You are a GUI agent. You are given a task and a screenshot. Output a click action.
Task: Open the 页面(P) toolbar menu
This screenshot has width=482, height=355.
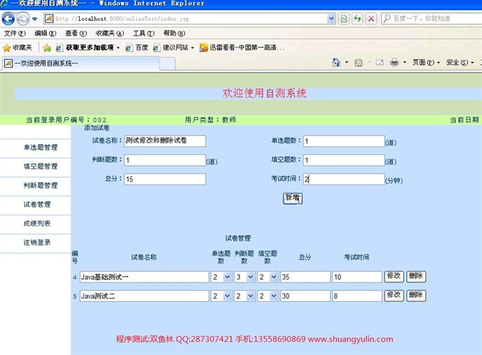point(426,63)
